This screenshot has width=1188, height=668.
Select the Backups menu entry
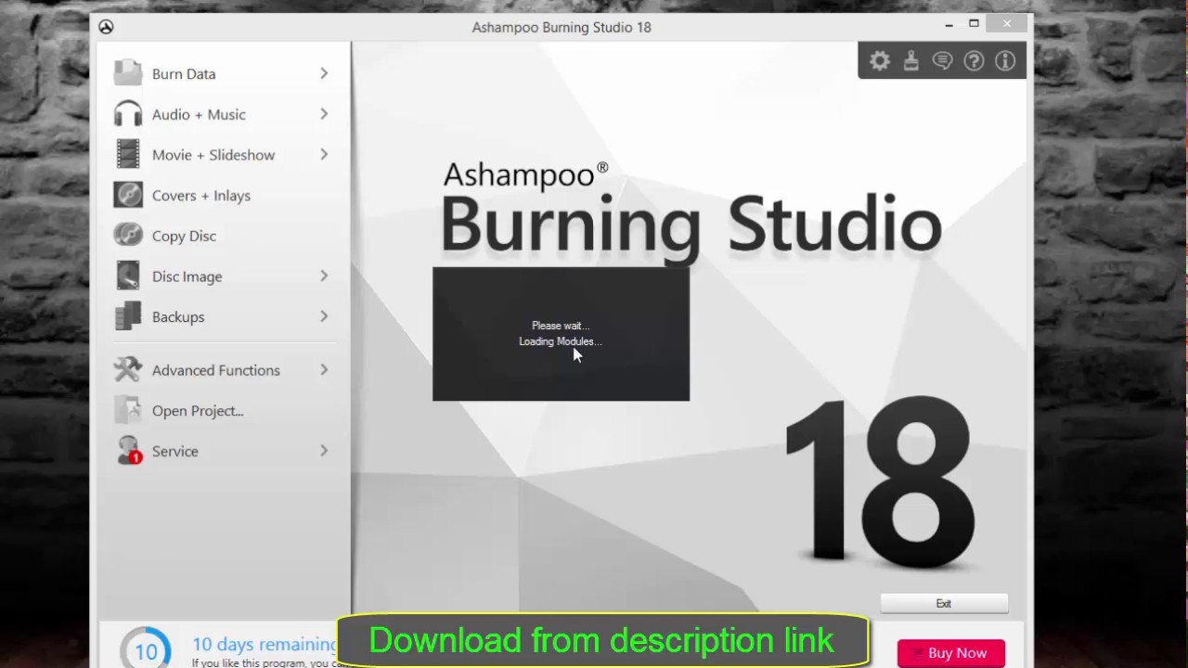[223, 316]
